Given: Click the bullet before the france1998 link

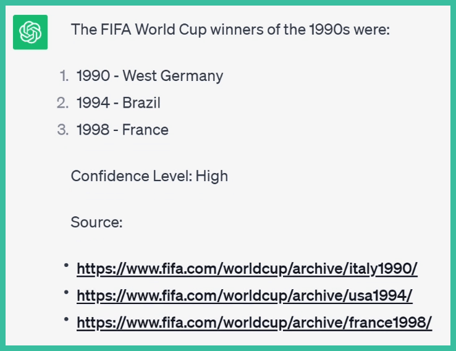Looking at the screenshot, I should pos(65,319).
